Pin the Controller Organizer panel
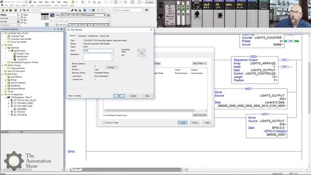Screen dimensions: 311x175 click(x=58, y=29)
